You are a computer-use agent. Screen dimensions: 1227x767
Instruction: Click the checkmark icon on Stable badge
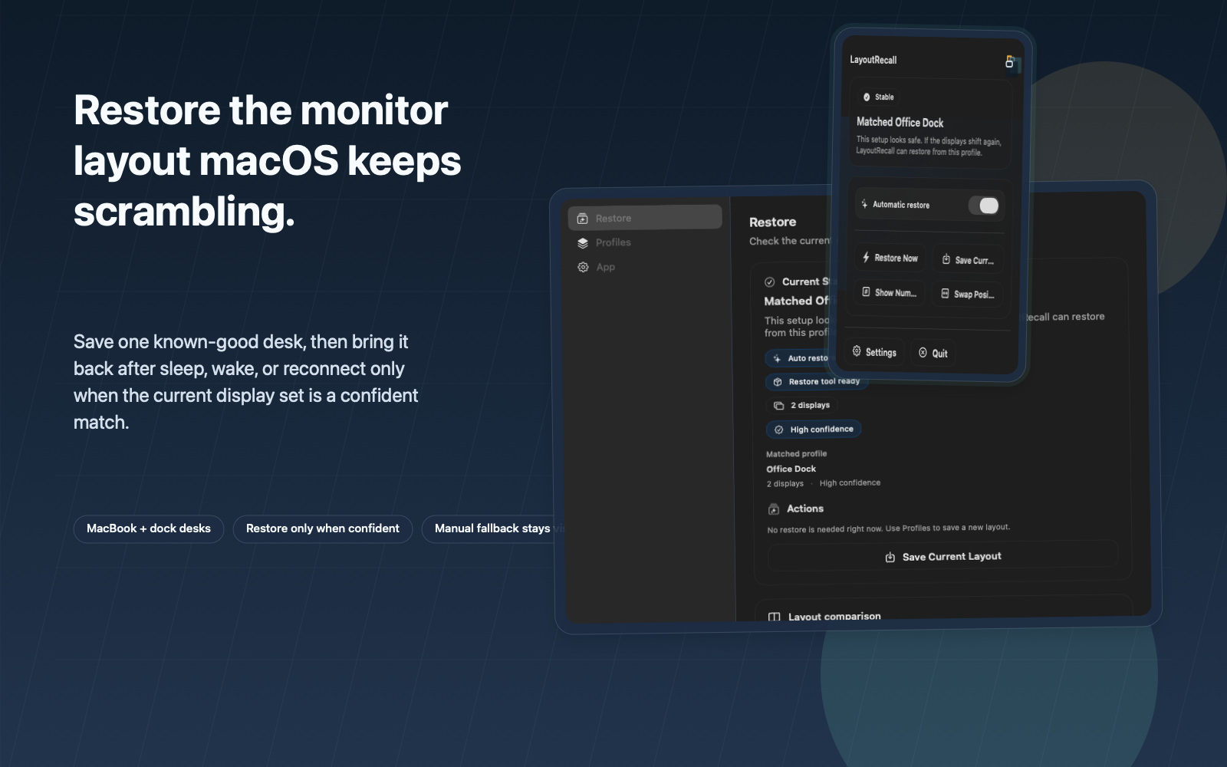coord(867,97)
